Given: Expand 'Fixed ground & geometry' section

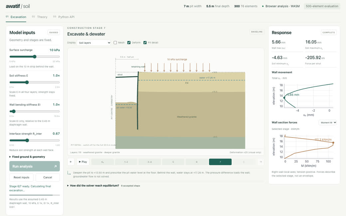Looking at the screenshot, I should [x=27, y=157].
